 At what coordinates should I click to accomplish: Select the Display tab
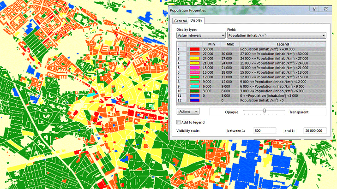[196, 21]
